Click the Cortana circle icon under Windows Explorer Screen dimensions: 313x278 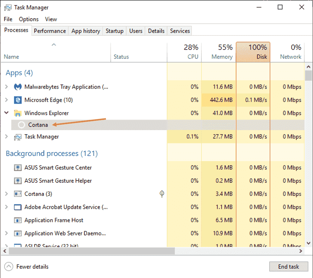[21, 125]
